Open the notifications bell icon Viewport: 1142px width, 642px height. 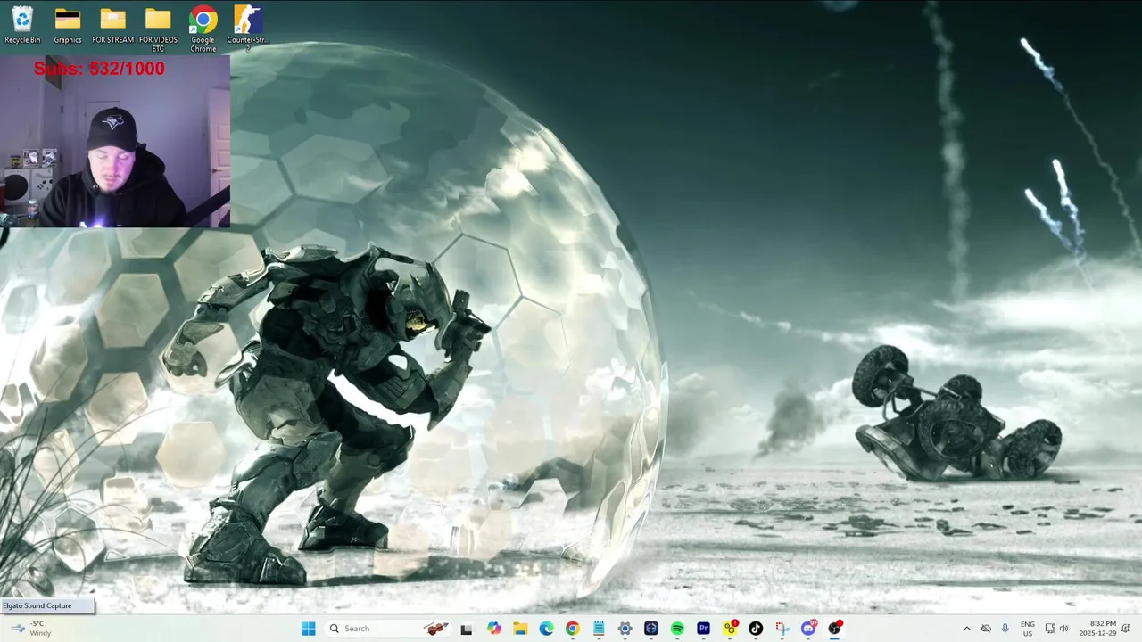pyautogui.click(x=1126, y=629)
